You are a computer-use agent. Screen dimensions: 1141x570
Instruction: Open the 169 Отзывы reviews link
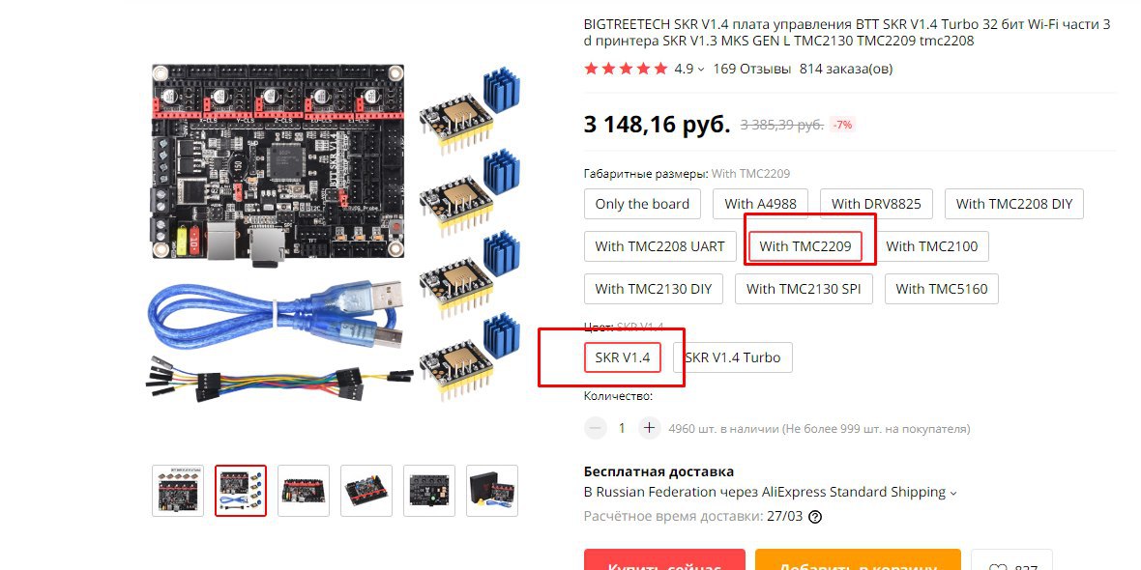[751, 69]
